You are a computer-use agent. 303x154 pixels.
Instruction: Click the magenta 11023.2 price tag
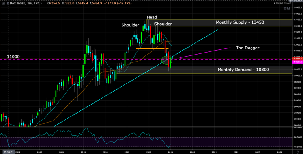pos(297,62)
